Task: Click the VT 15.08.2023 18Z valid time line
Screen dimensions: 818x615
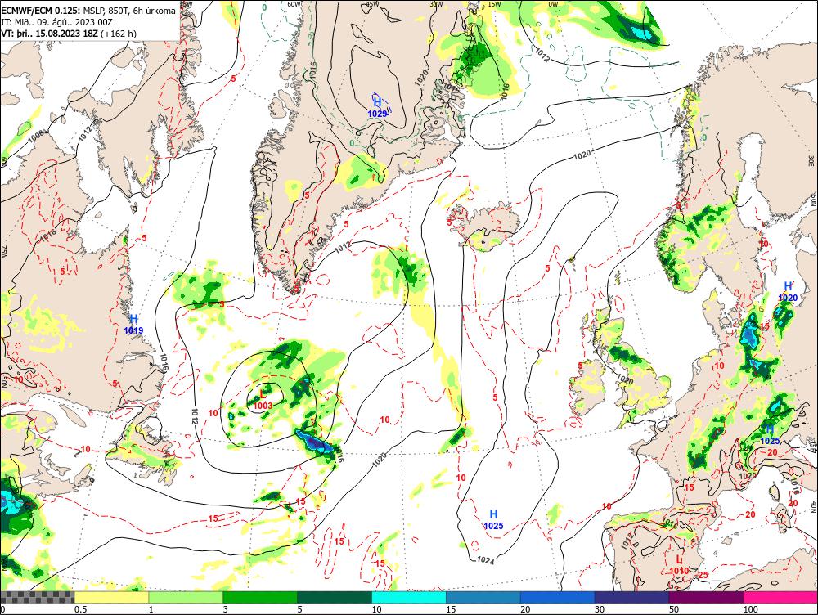Action: tap(69, 34)
